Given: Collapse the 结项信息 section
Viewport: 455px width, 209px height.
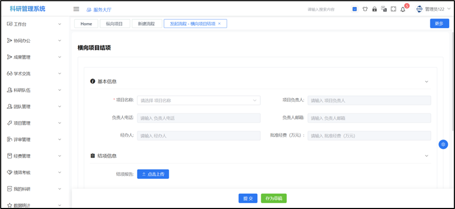Looking at the screenshot, I should [x=426, y=156].
